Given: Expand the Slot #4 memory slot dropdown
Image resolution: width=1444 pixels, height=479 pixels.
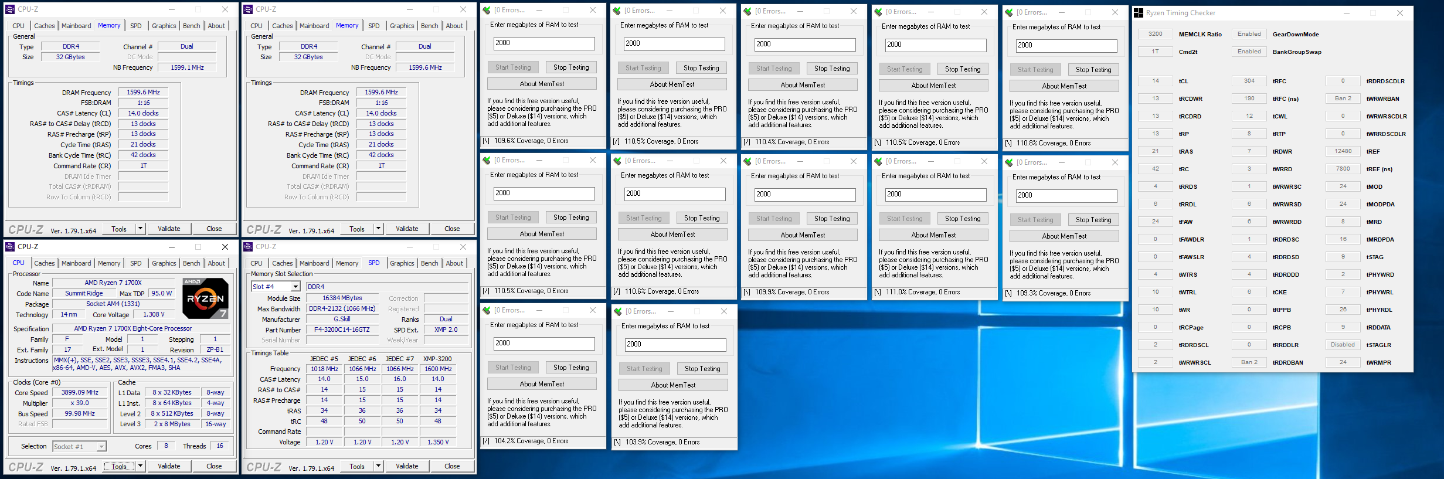Looking at the screenshot, I should tap(295, 287).
